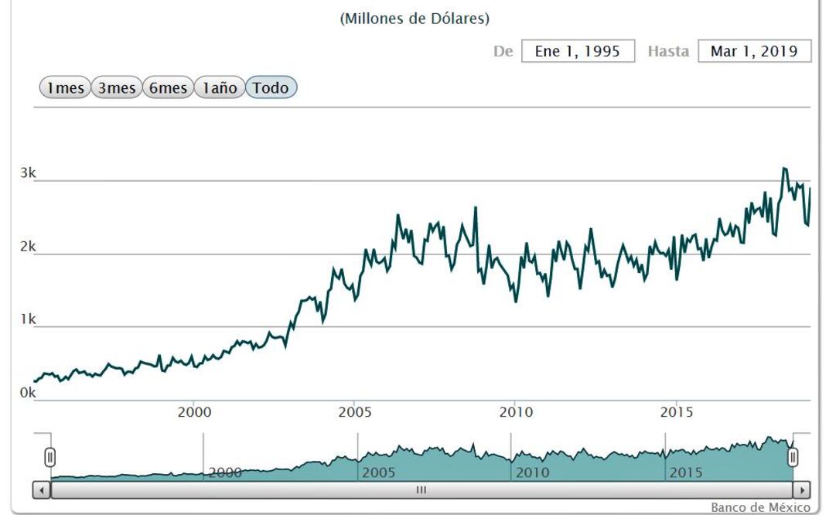Click the scrollbar left arrow button
The height and width of the screenshot is (515, 836).
[x=42, y=489]
